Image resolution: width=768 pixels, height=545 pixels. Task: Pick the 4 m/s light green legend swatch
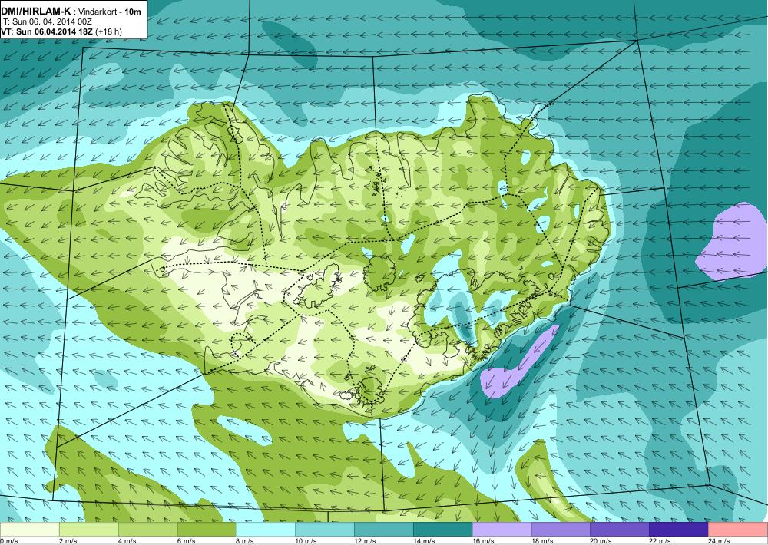(x=148, y=530)
